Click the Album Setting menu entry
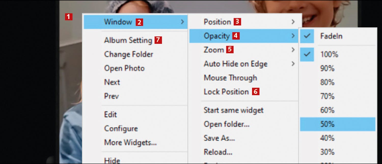Screen dimensions: 382x164 [x=128, y=40]
